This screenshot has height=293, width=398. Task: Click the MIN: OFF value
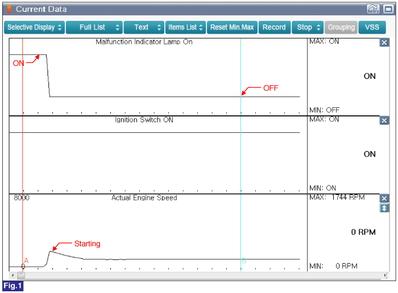324,110
